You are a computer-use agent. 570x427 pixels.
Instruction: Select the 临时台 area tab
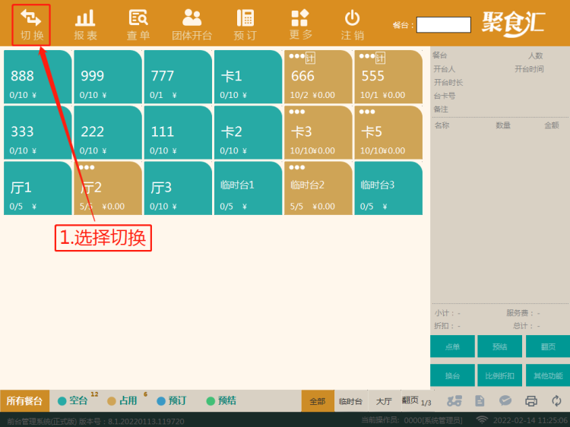click(x=351, y=401)
